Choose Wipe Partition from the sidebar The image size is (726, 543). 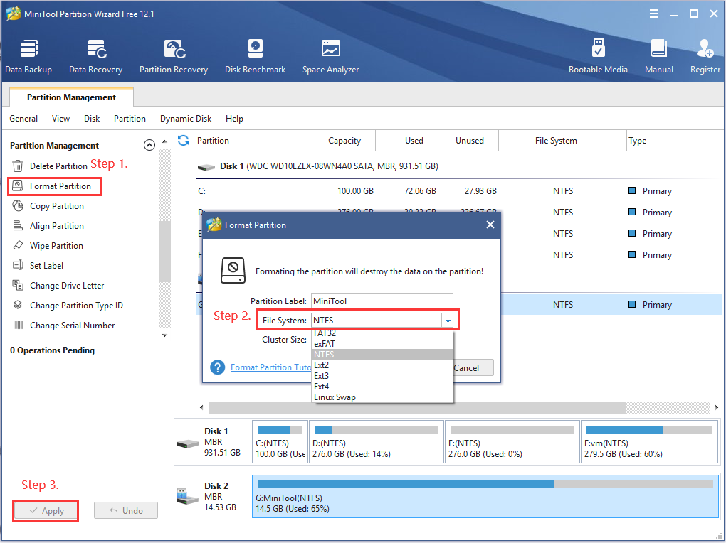(x=57, y=245)
